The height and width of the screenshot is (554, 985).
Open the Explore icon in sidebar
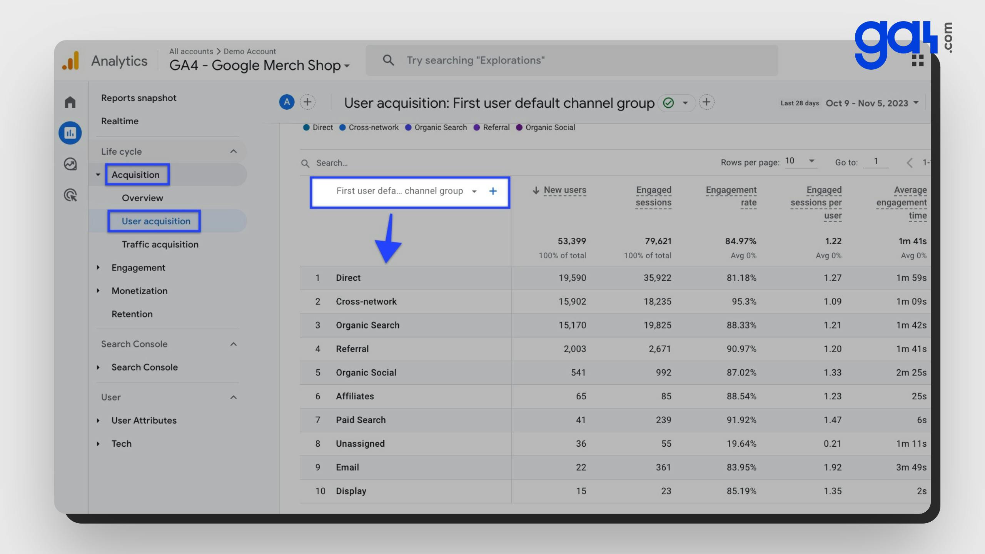click(70, 164)
